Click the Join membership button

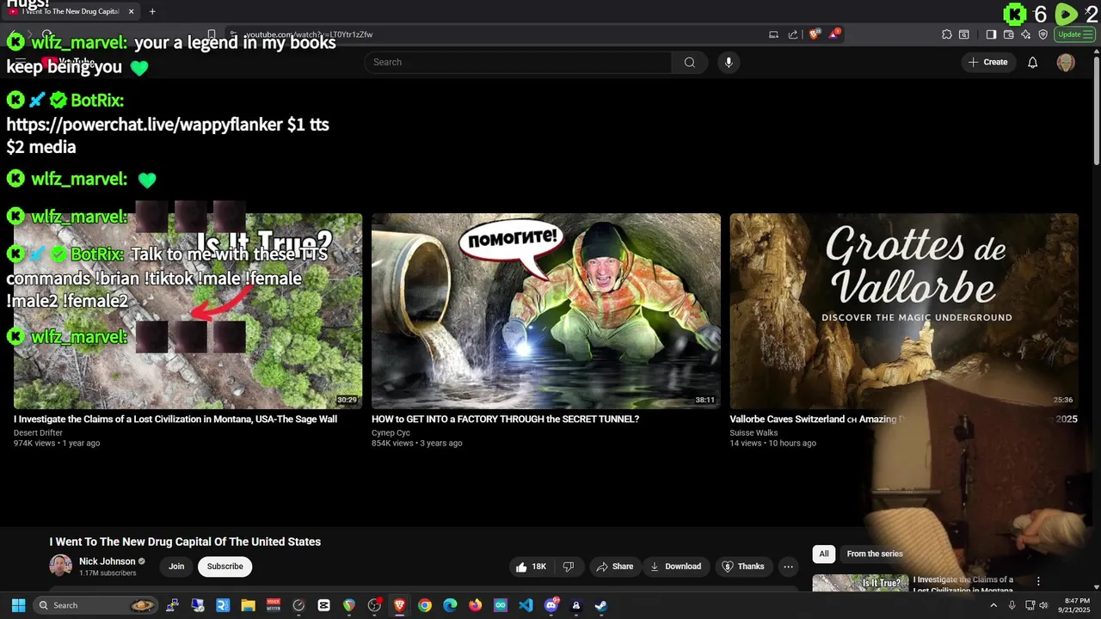(x=176, y=567)
